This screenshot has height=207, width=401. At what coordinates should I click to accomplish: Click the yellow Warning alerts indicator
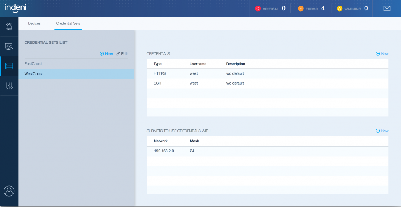point(352,9)
